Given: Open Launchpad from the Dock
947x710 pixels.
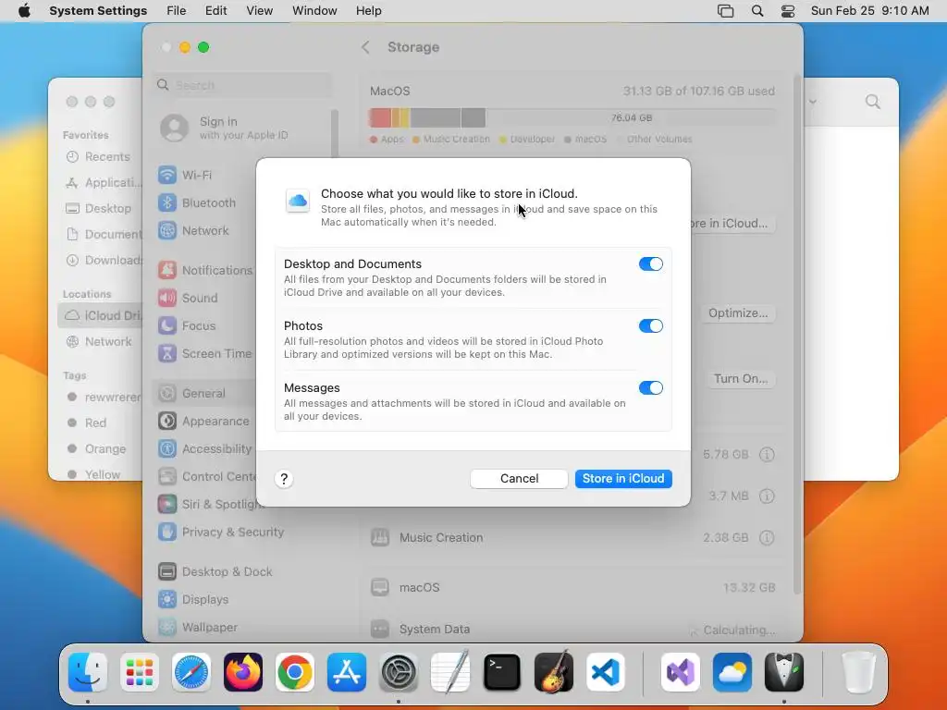Looking at the screenshot, I should pos(140,672).
